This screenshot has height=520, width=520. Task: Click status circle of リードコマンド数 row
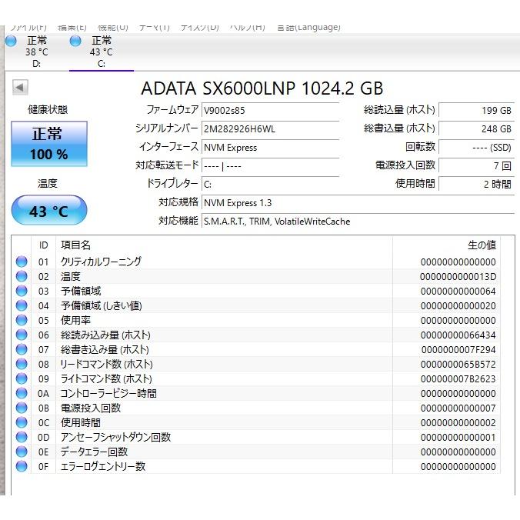[x=22, y=364]
